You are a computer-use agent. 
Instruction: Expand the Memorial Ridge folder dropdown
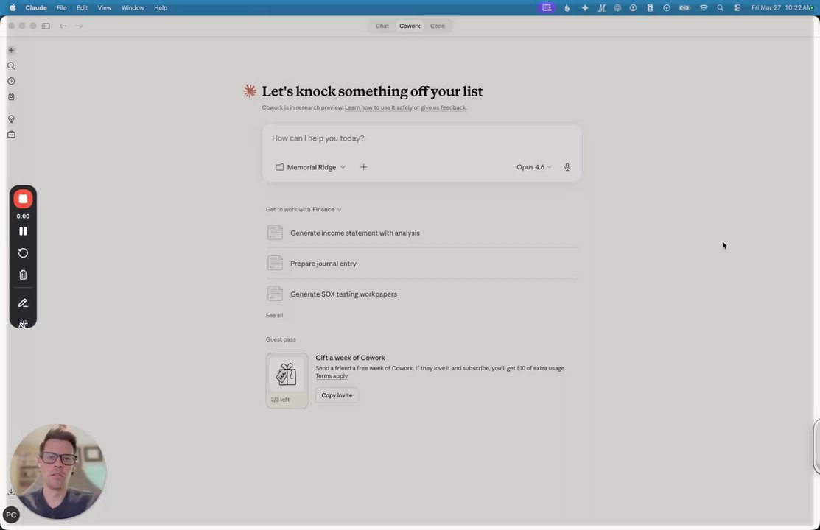[310, 167]
